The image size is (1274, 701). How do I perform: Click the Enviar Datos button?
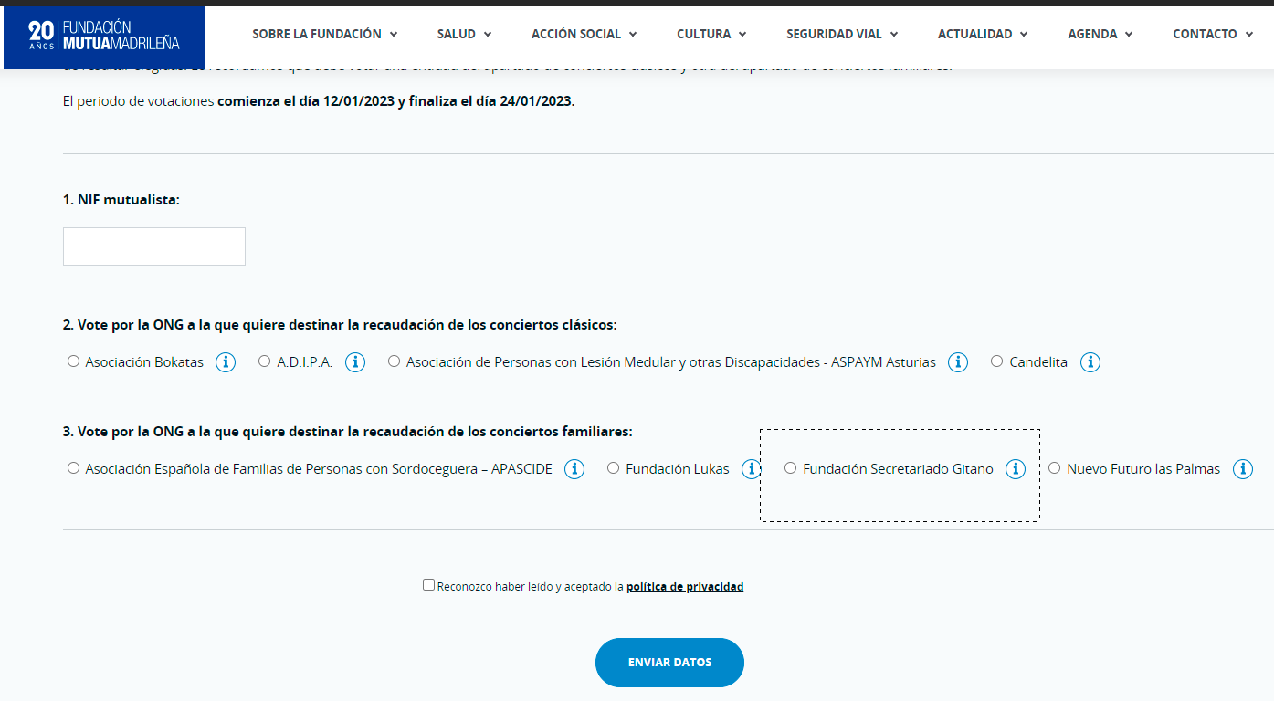pos(669,663)
